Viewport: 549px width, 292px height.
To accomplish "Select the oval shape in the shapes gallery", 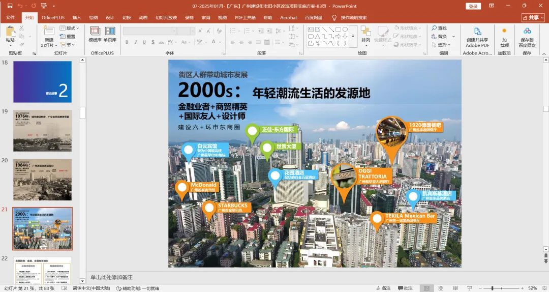I will (x=345, y=30).
